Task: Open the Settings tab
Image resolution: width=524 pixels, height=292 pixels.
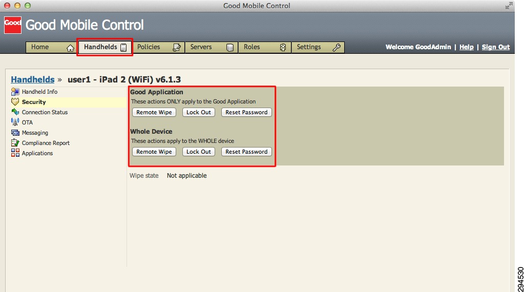Action: coord(318,47)
